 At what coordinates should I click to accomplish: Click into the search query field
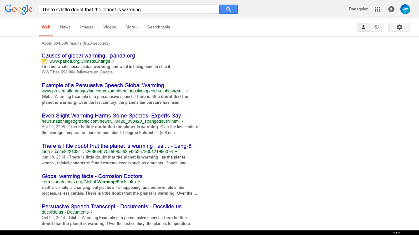[129, 9]
